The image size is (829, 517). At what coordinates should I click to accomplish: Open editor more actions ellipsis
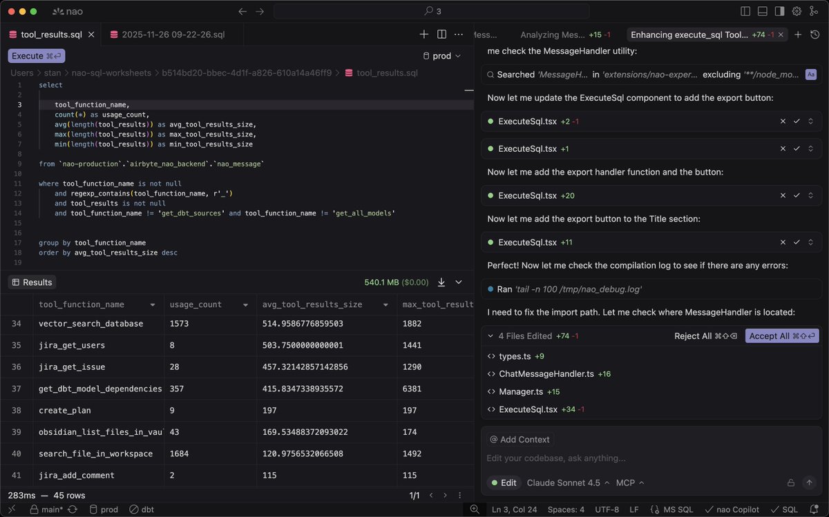coord(459,34)
